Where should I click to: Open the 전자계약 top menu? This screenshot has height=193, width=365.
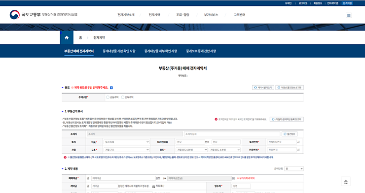pyautogui.click(x=154, y=15)
